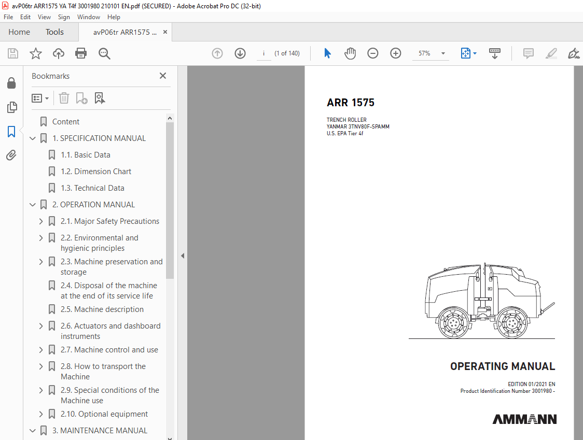Screen dimensions: 583x440
Task: Click the bookmarks panel scrollbar thumb
Action: coord(170,201)
